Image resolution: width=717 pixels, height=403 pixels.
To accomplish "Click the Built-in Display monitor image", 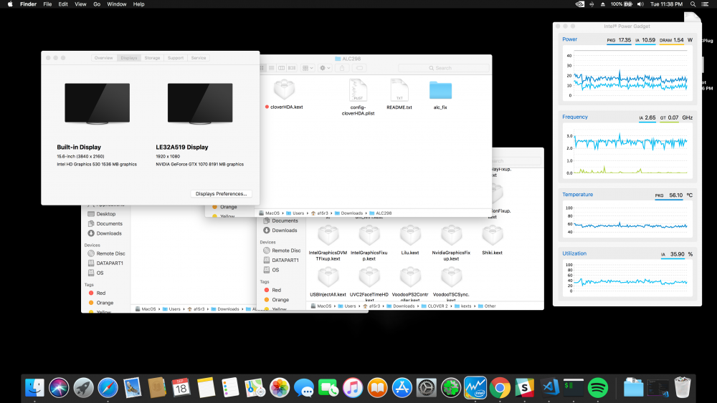I will click(x=97, y=103).
